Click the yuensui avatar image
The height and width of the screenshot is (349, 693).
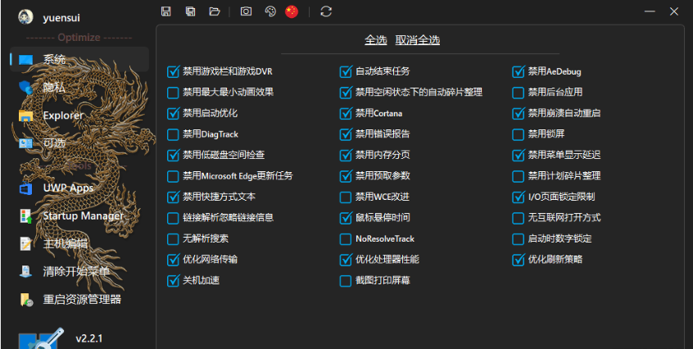(25, 17)
